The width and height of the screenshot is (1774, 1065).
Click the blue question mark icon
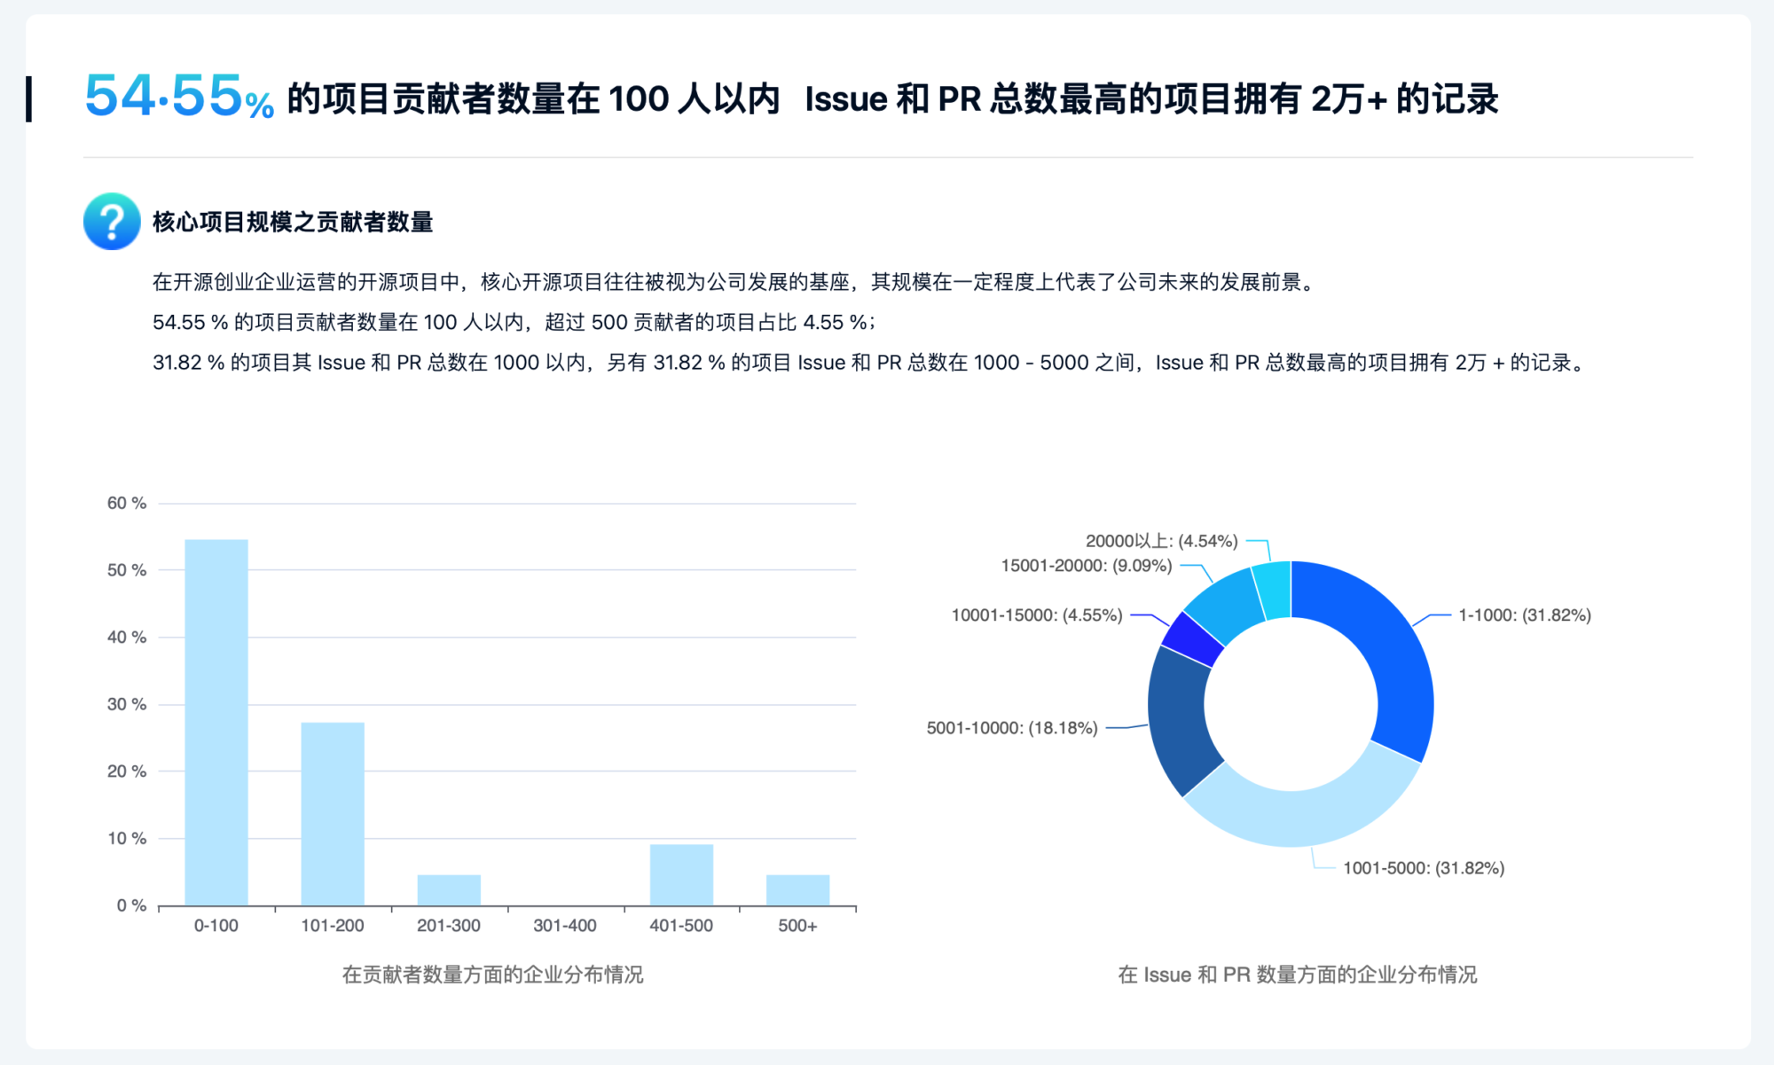[112, 222]
